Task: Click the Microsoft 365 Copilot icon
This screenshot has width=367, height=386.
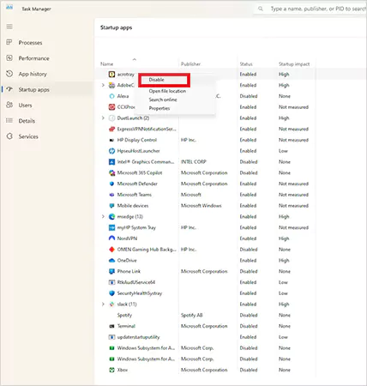Action: tap(111, 172)
